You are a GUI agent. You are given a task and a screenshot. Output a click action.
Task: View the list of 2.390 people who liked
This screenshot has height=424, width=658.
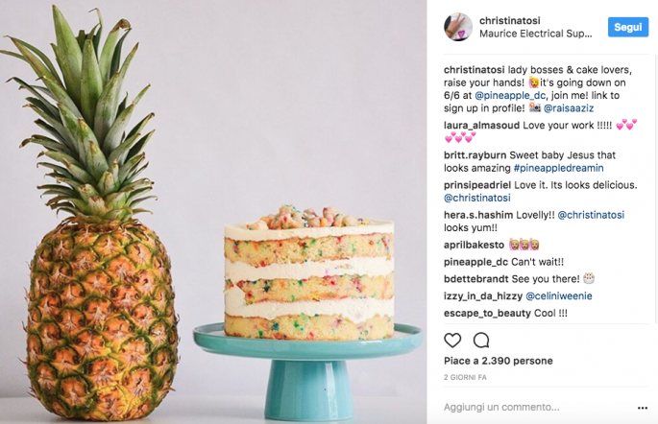point(498,361)
